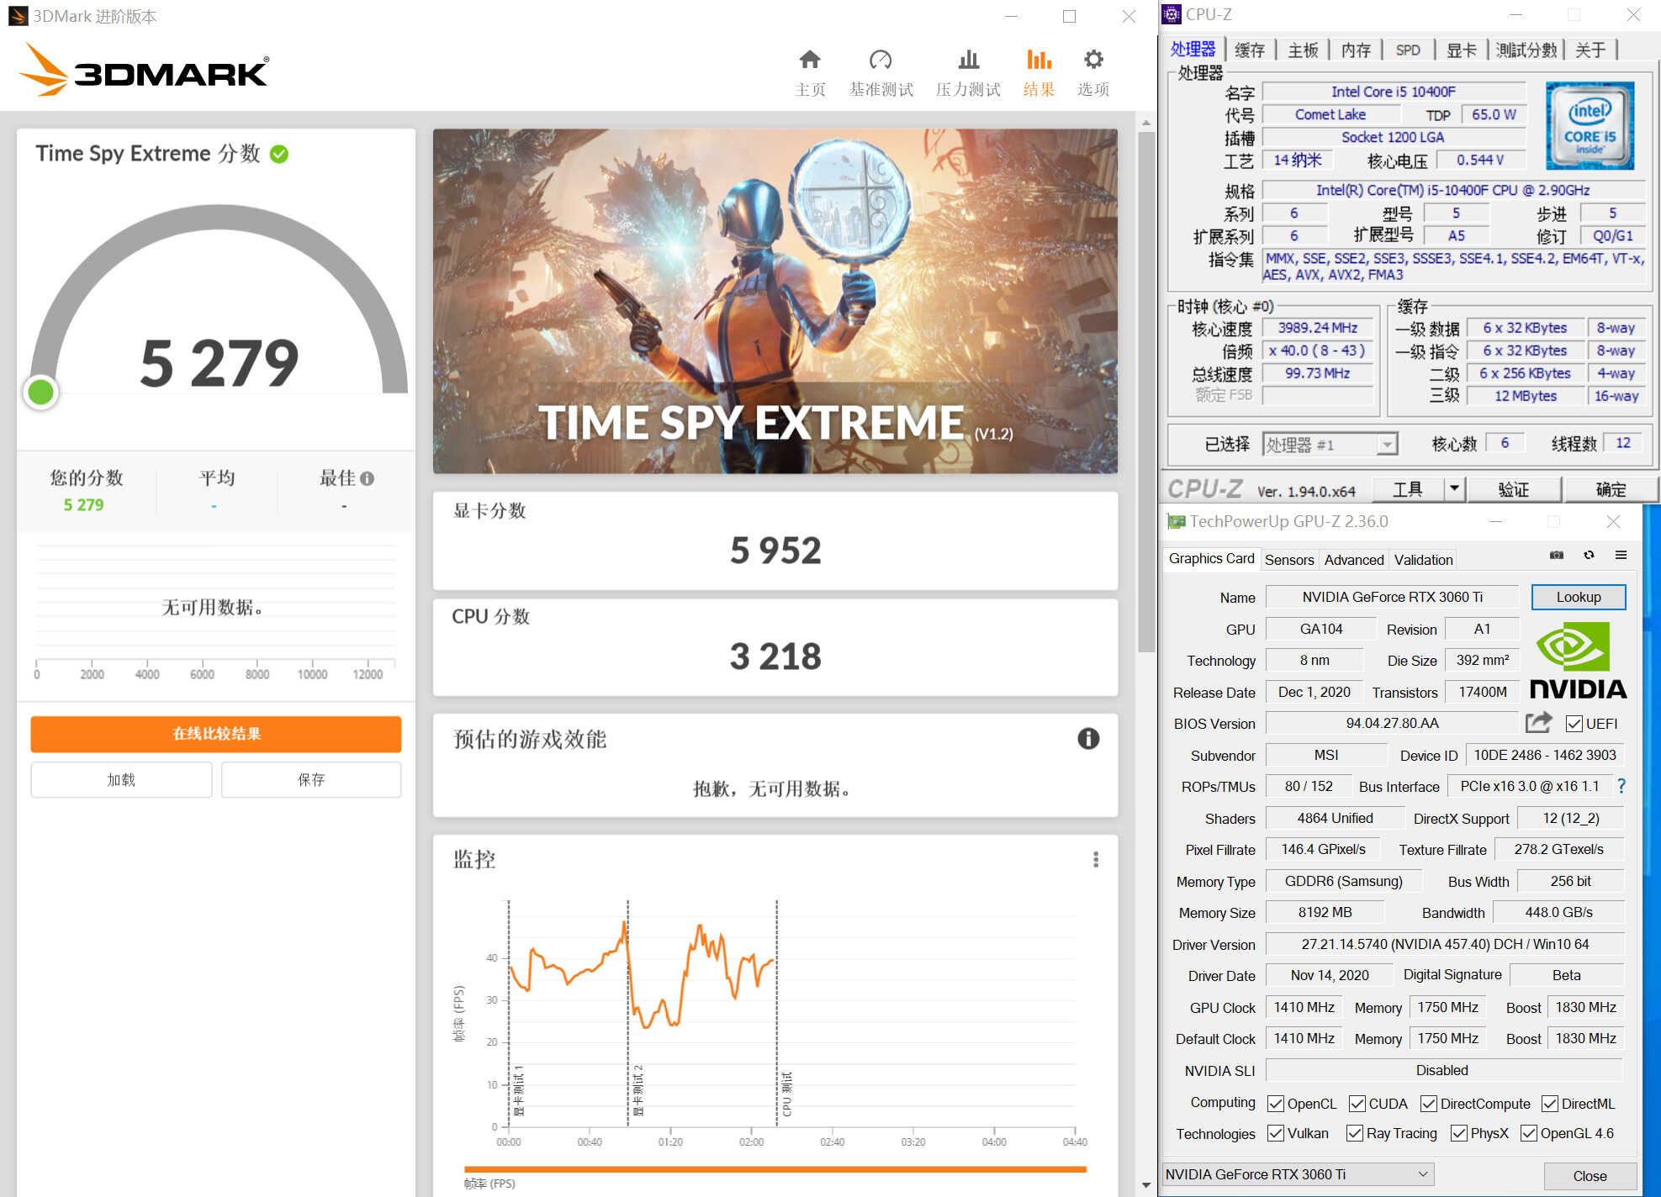Click the Lookup button in GPU-Z
1661x1197 pixels.
(1578, 597)
